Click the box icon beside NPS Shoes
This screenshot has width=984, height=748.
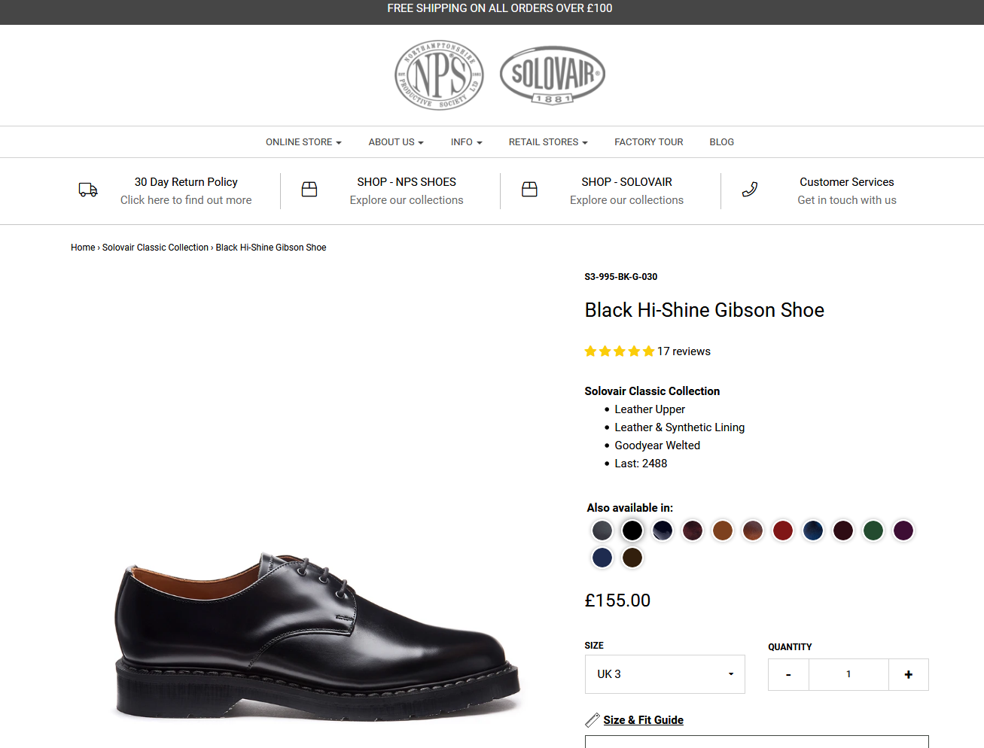(x=309, y=190)
